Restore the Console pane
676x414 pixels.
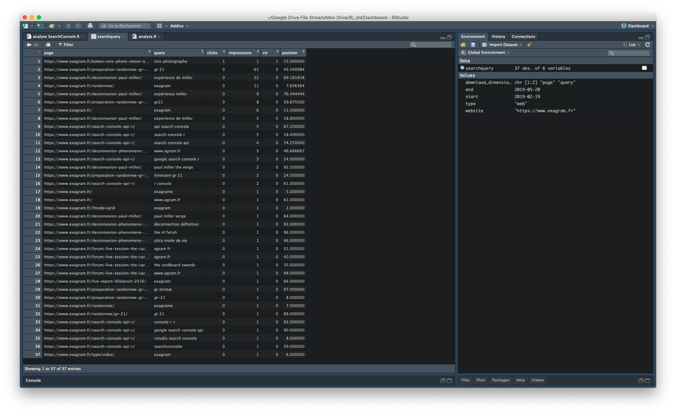443,381
